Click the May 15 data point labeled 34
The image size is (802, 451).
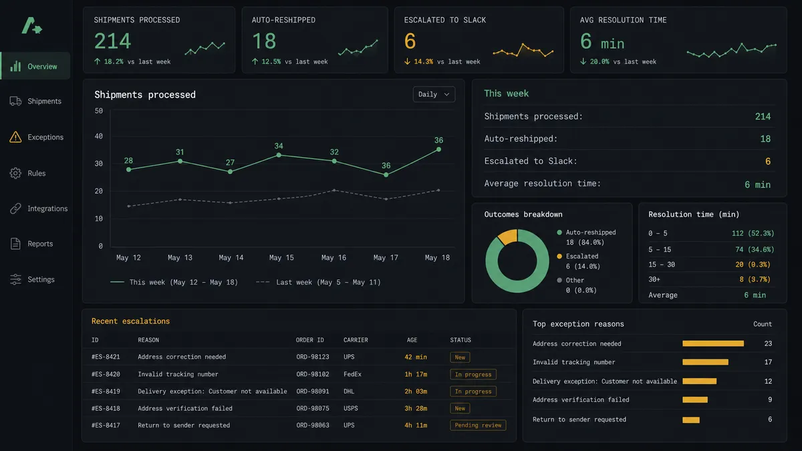[x=279, y=155]
